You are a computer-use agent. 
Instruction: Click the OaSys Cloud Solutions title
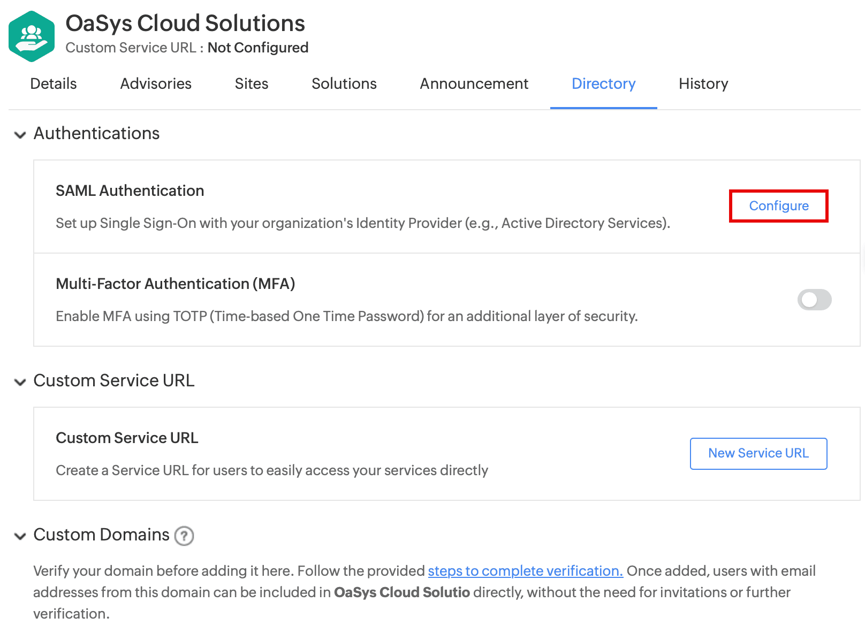point(185,24)
